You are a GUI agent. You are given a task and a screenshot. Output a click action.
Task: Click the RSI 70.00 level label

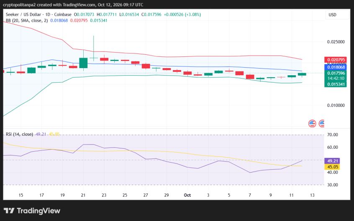click(332, 135)
